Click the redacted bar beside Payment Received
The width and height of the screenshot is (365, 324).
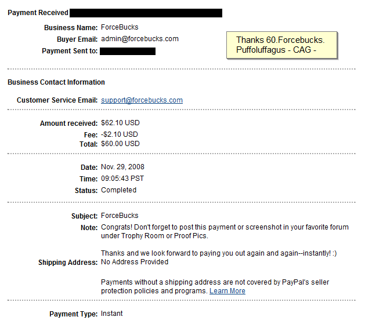146,13
